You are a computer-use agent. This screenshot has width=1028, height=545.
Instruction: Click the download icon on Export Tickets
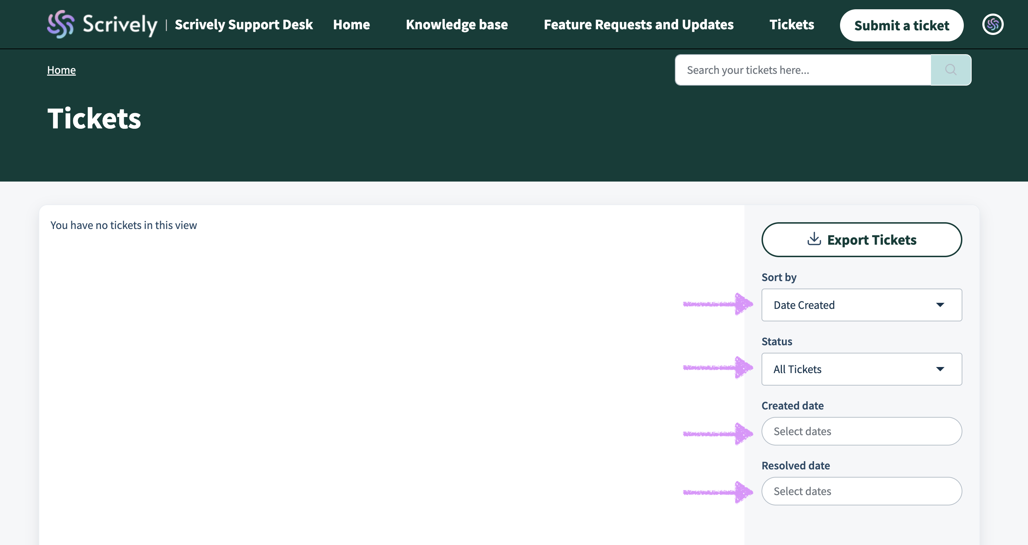[x=814, y=239]
